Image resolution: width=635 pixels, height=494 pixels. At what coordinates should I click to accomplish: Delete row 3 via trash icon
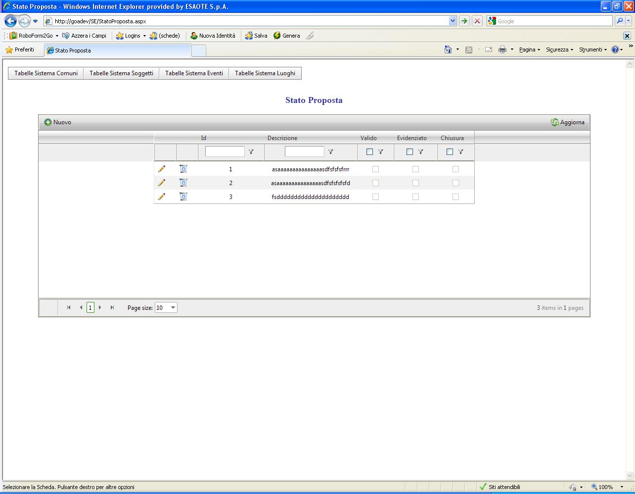(x=183, y=197)
